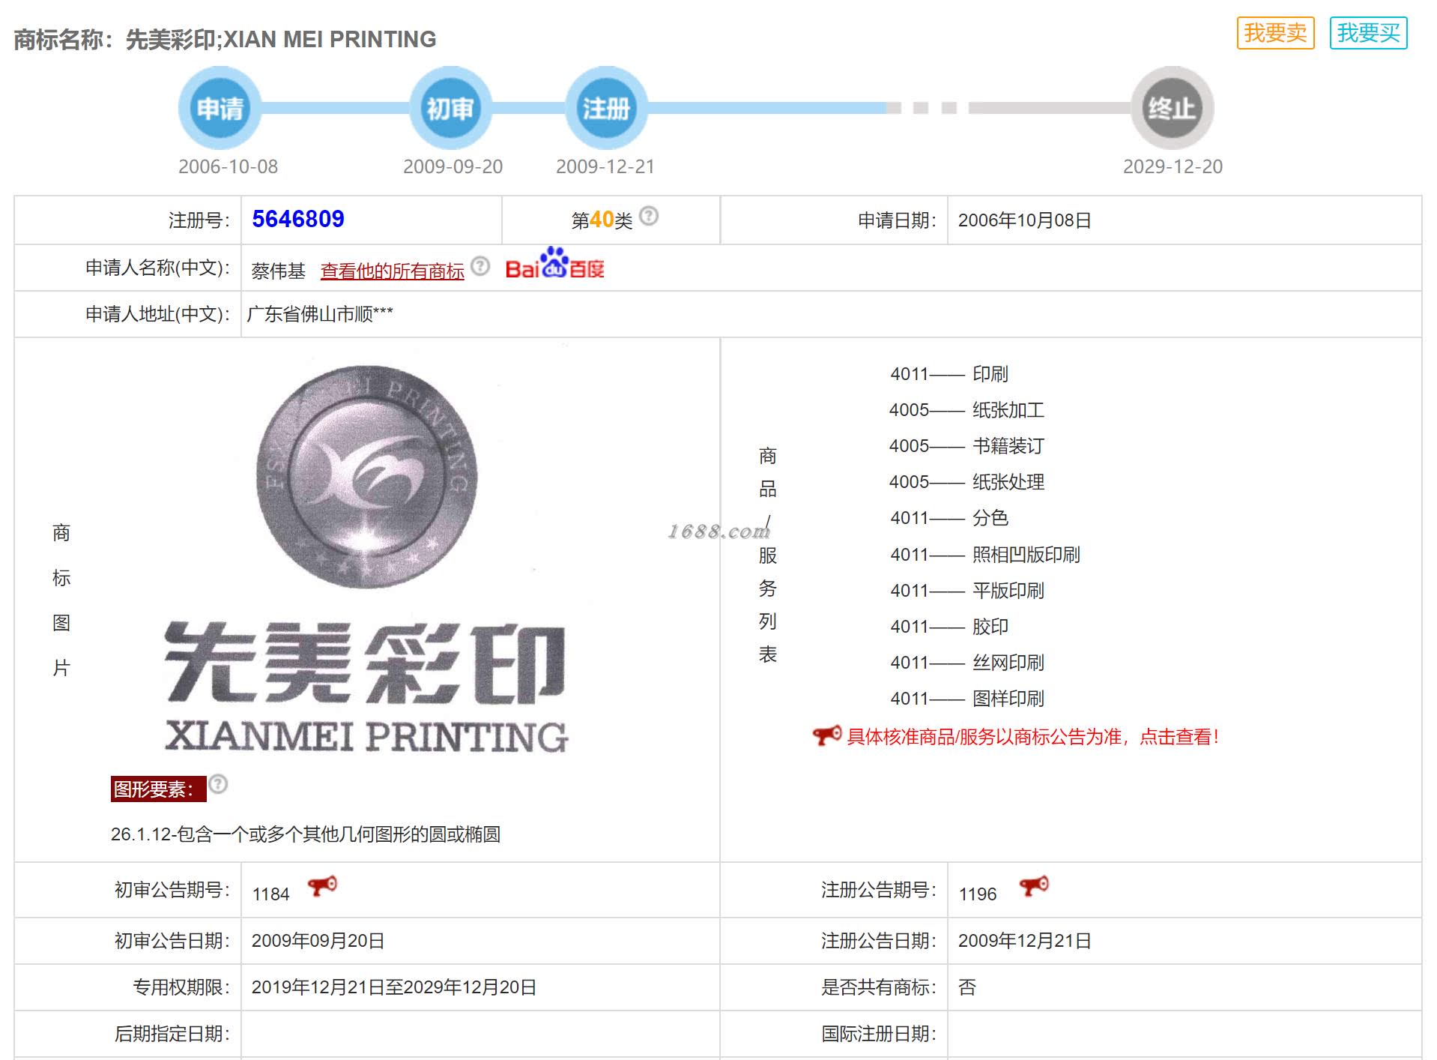Click the exclusive right period 2019年12月21日至2029年12月20日
The height and width of the screenshot is (1060, 1437).
coord(394,987)
